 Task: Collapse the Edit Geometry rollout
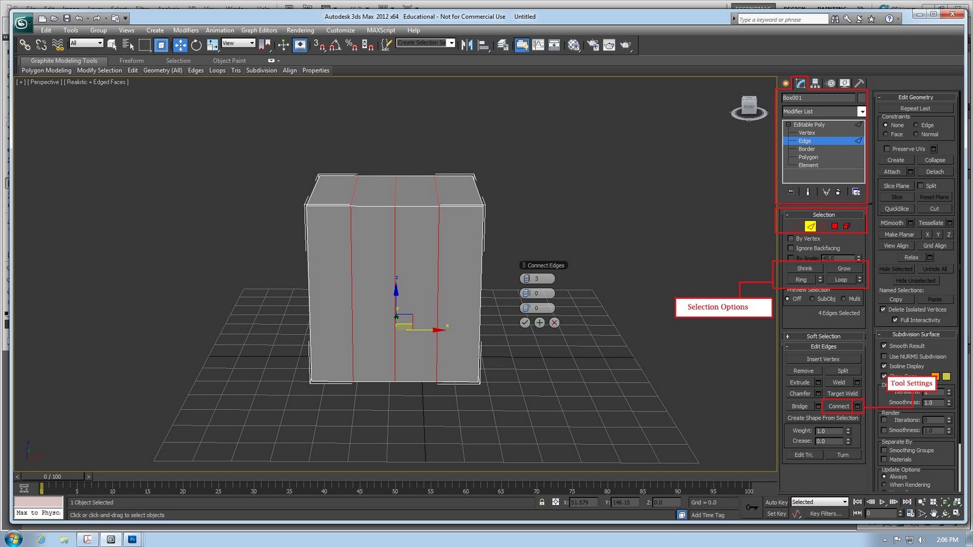click(x=879, y=97)
